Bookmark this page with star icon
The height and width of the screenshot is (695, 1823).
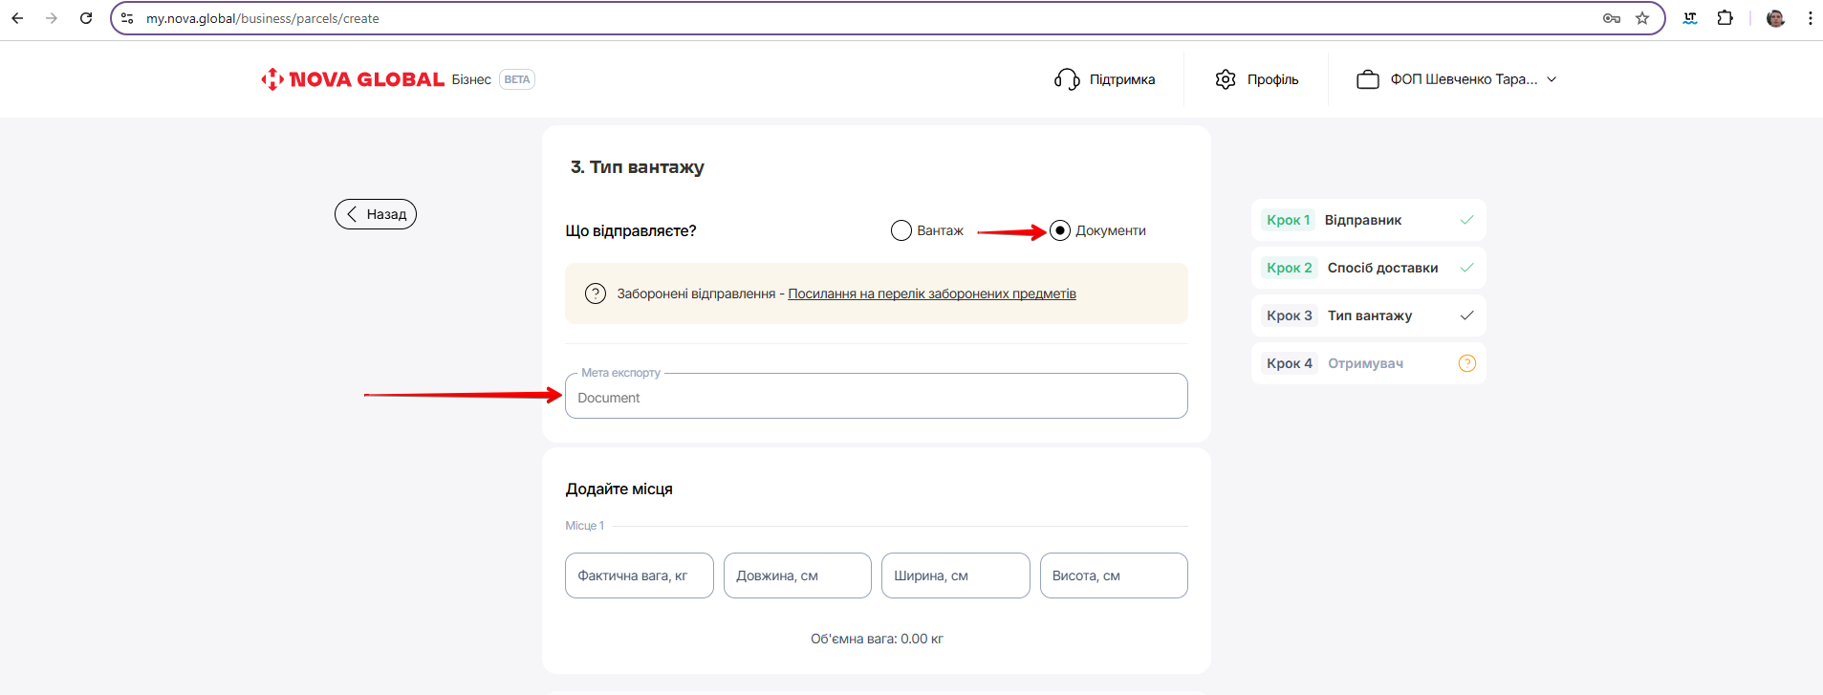[x=1642, y=18]
